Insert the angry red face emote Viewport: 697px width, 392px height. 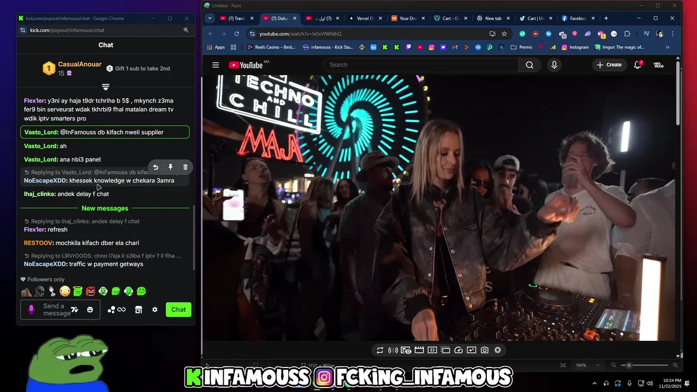[x=90, y=291]
